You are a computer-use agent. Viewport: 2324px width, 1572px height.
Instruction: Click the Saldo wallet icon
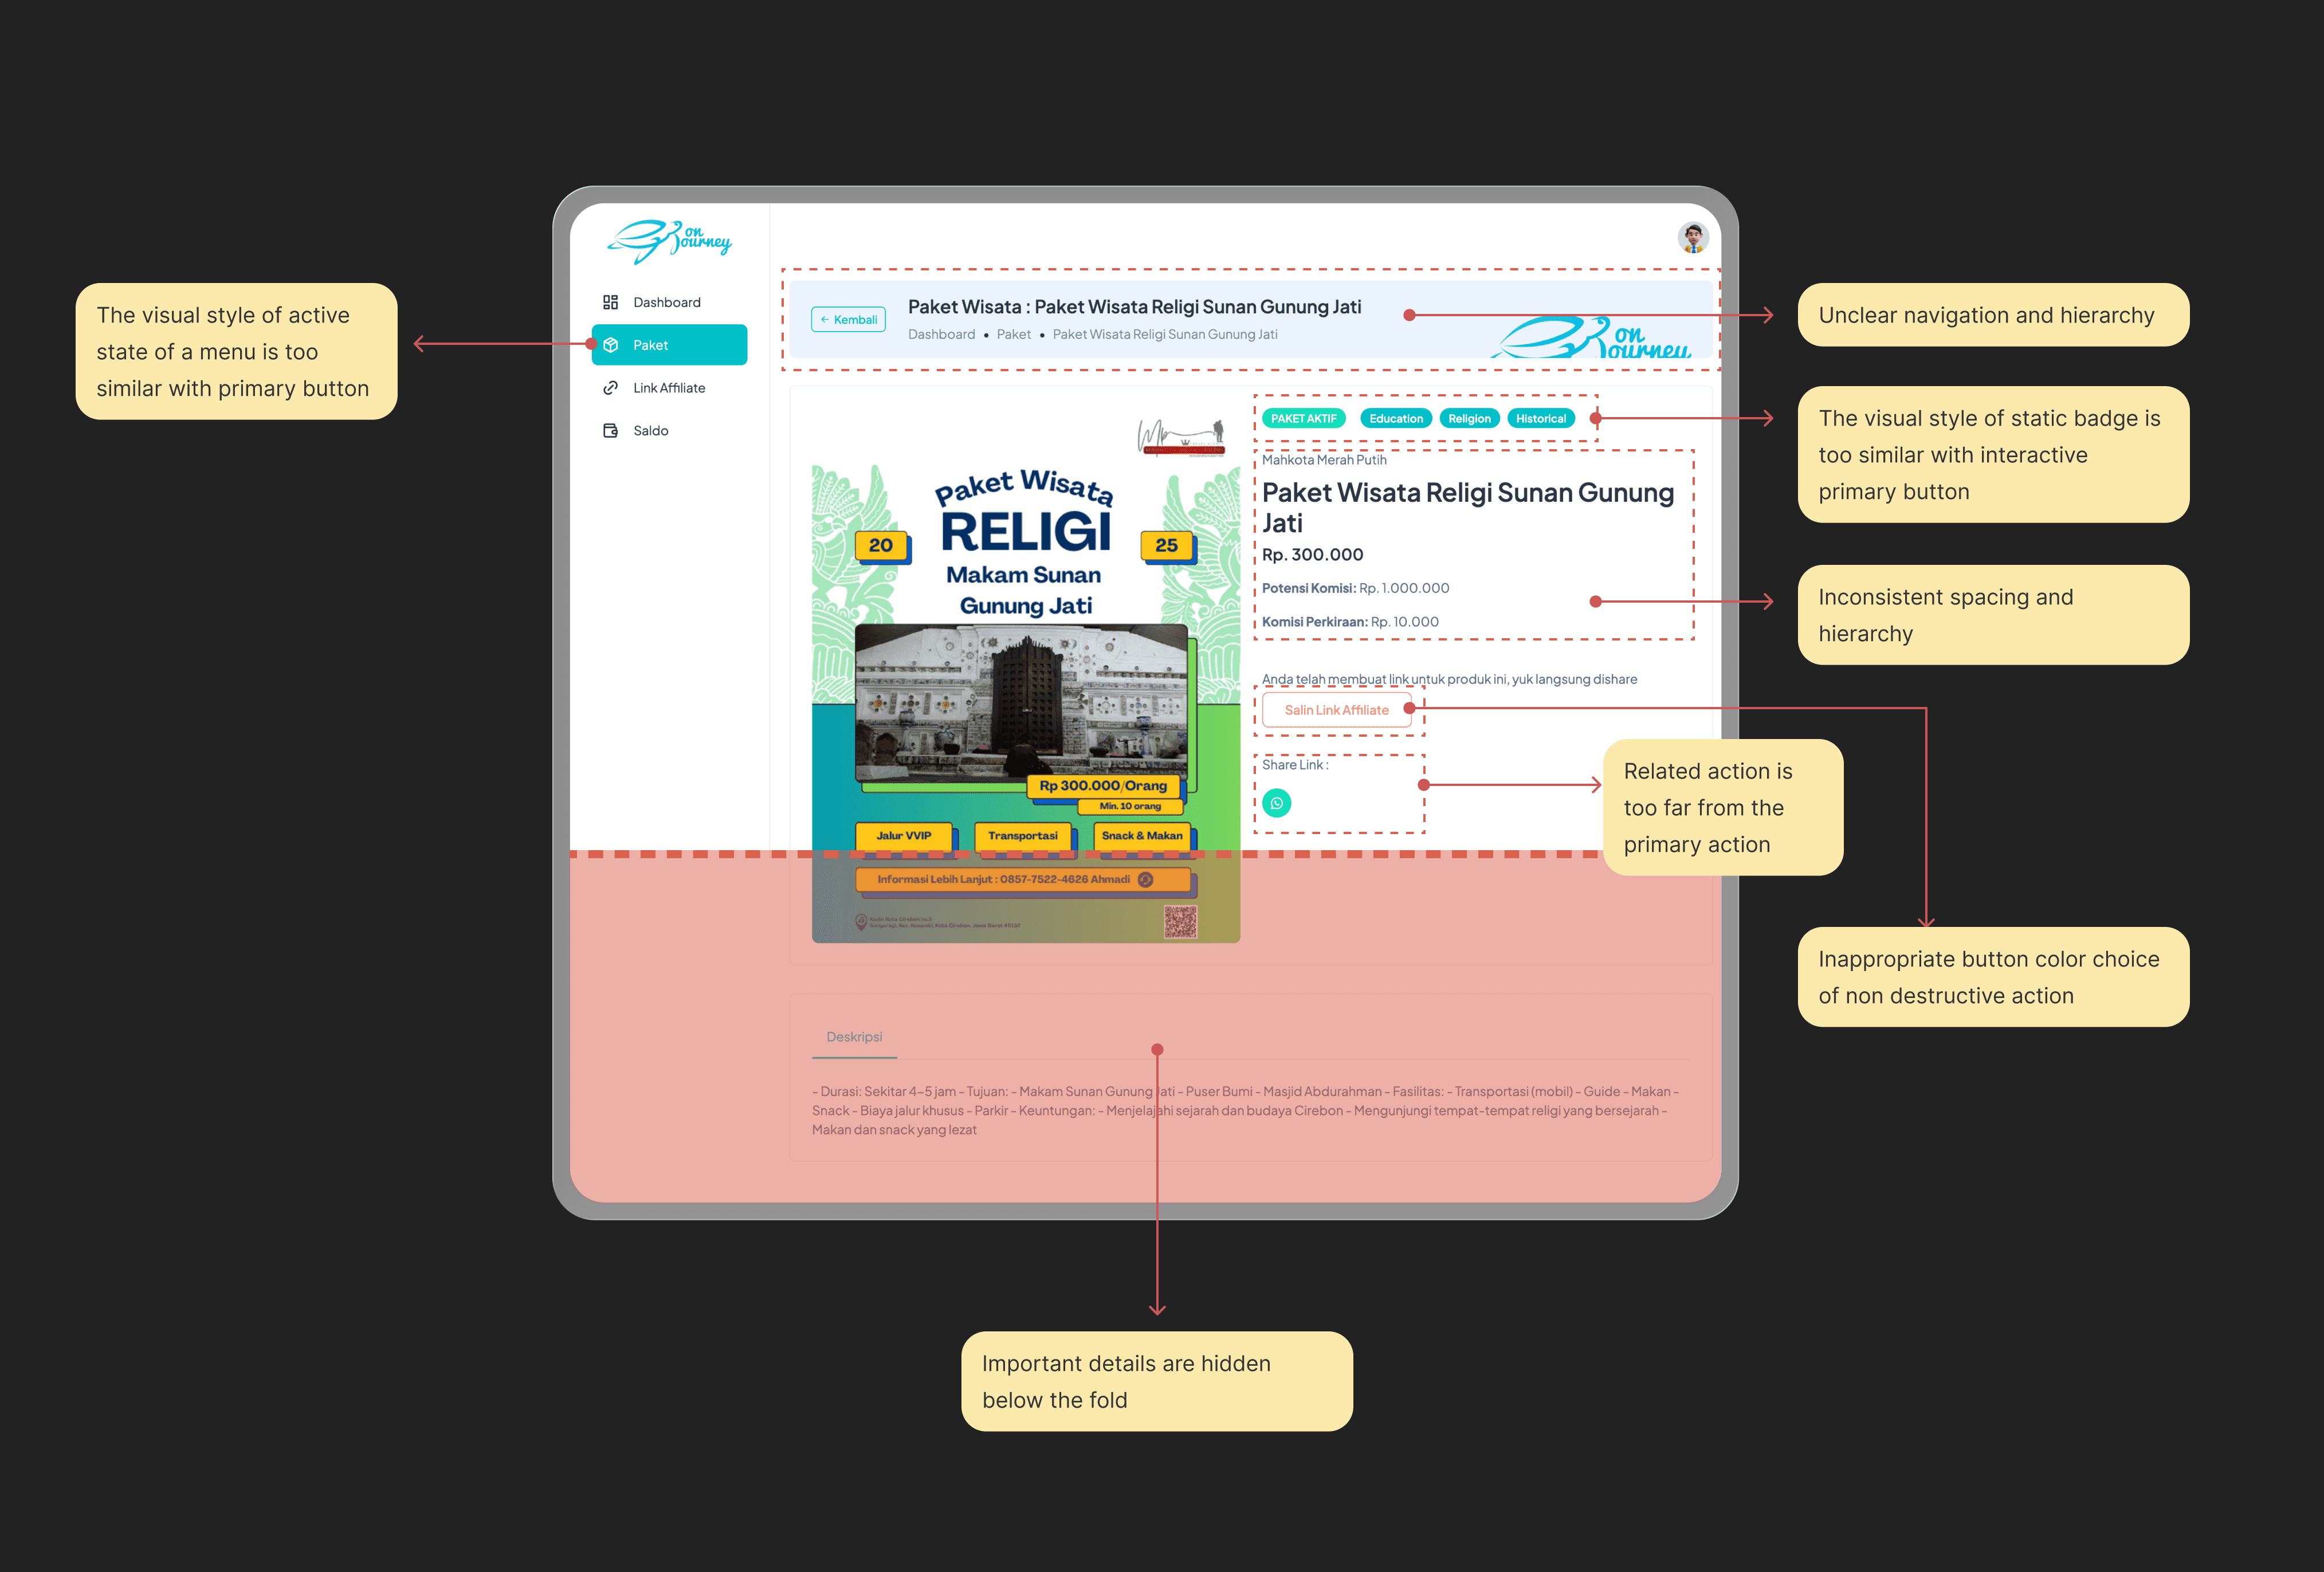[610, 431]
